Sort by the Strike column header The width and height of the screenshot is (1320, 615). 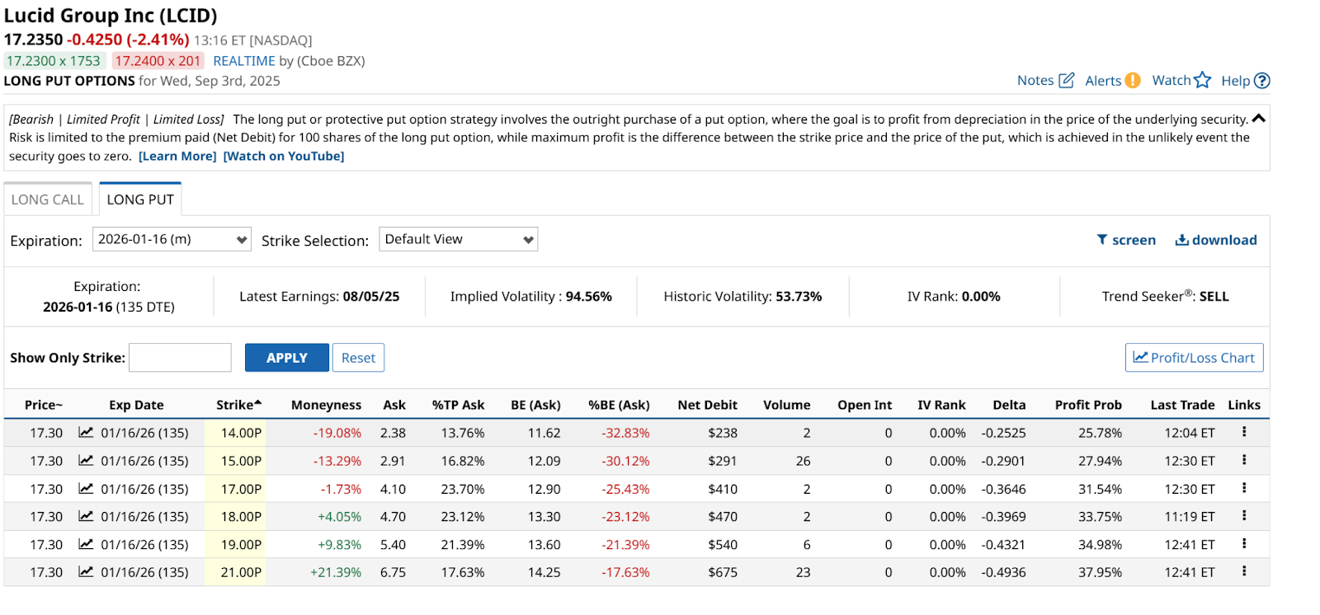point(238,405)
